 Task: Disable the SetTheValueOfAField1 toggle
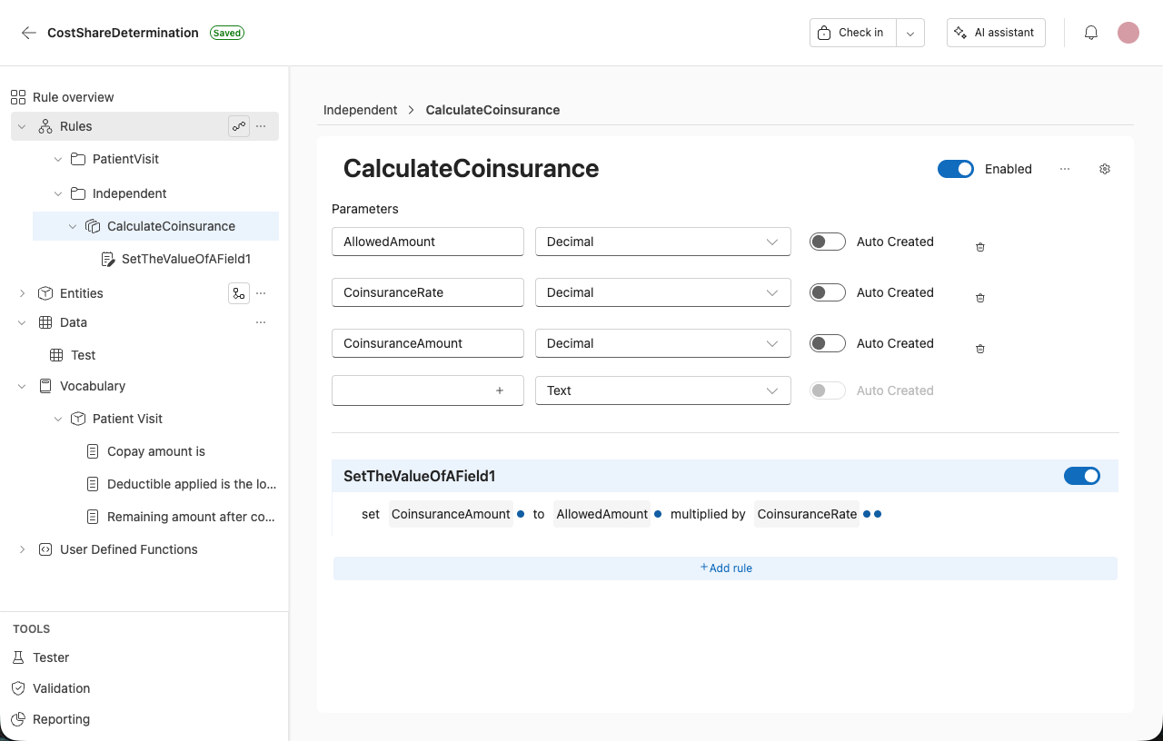1082,475
